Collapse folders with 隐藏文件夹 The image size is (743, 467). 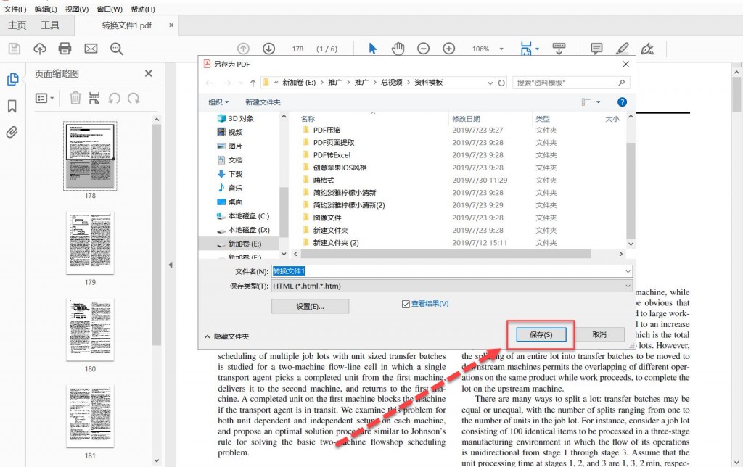pos(227,336)
